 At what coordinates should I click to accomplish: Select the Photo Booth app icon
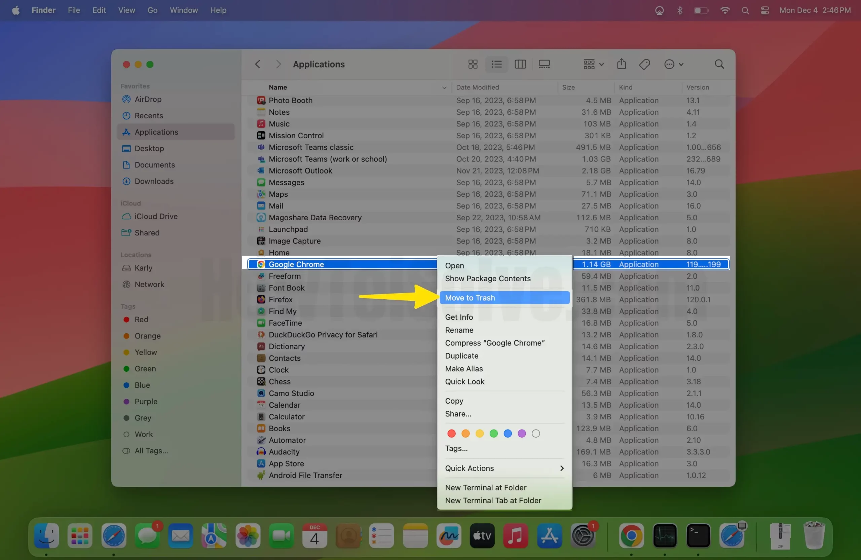click(x=261, y=100)
